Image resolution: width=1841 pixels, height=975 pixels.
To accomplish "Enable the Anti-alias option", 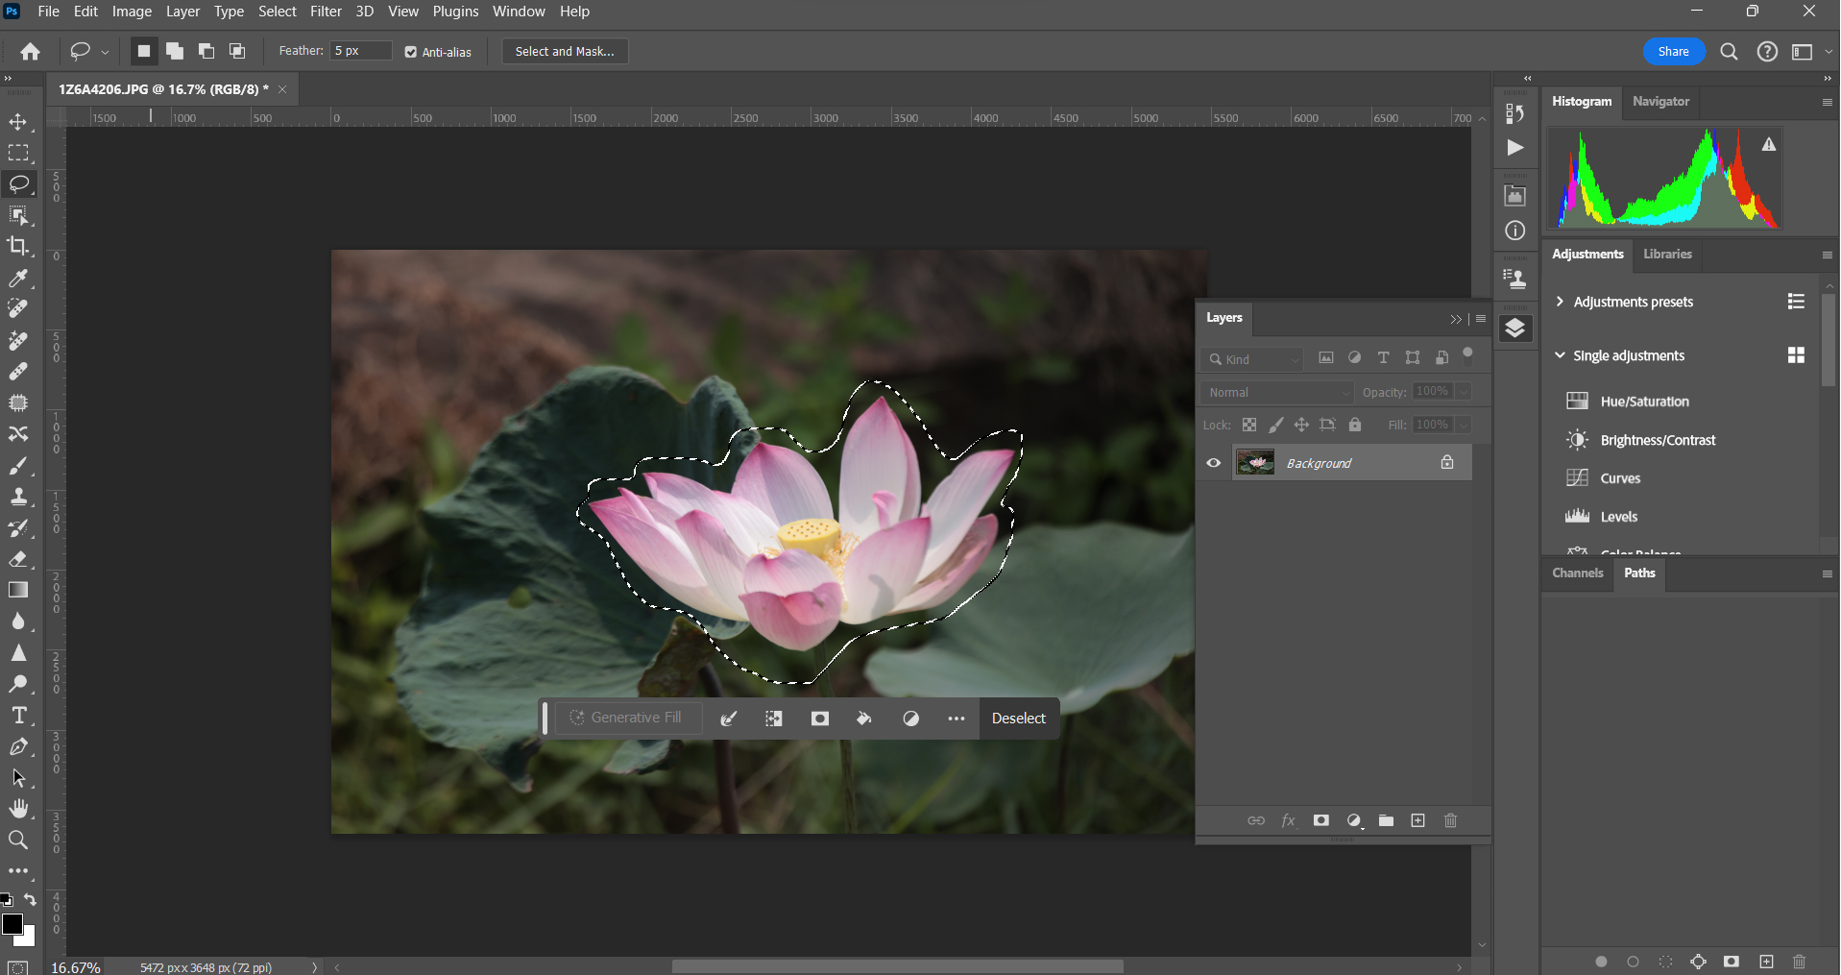I will pos(409,52).
